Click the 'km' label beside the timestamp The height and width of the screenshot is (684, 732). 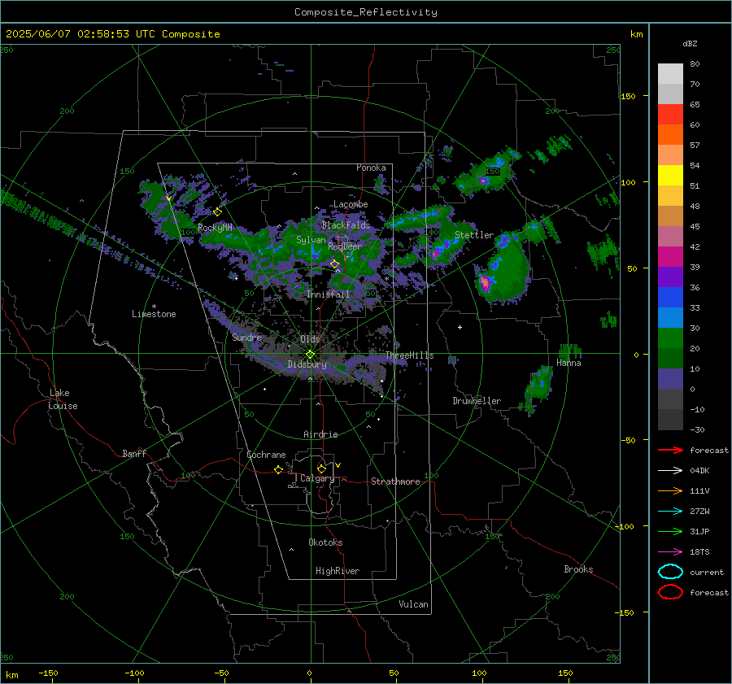coord(636,34)
